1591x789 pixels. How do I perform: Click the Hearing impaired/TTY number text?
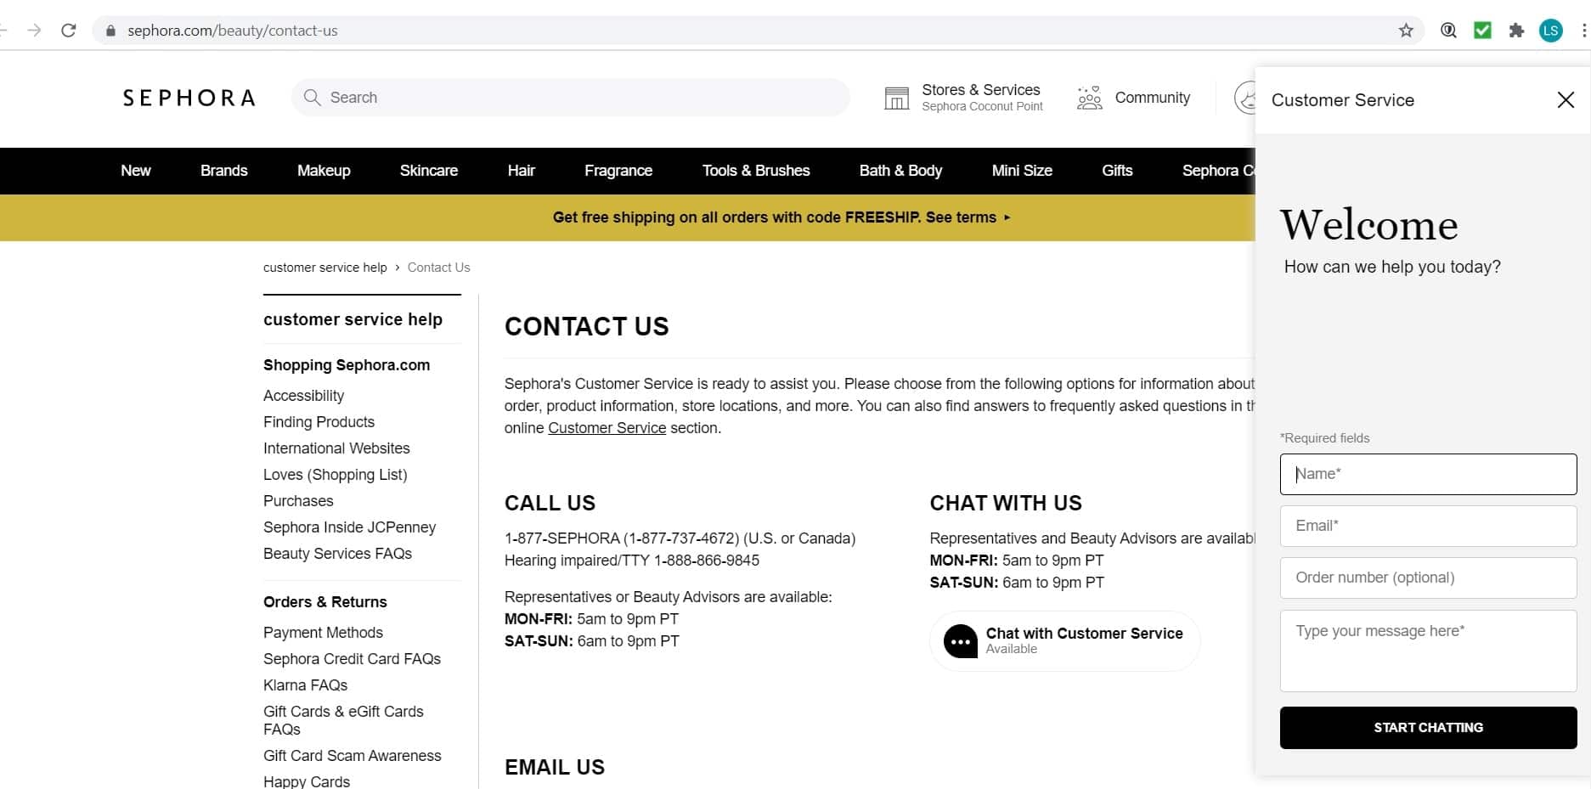pos(632,561)
